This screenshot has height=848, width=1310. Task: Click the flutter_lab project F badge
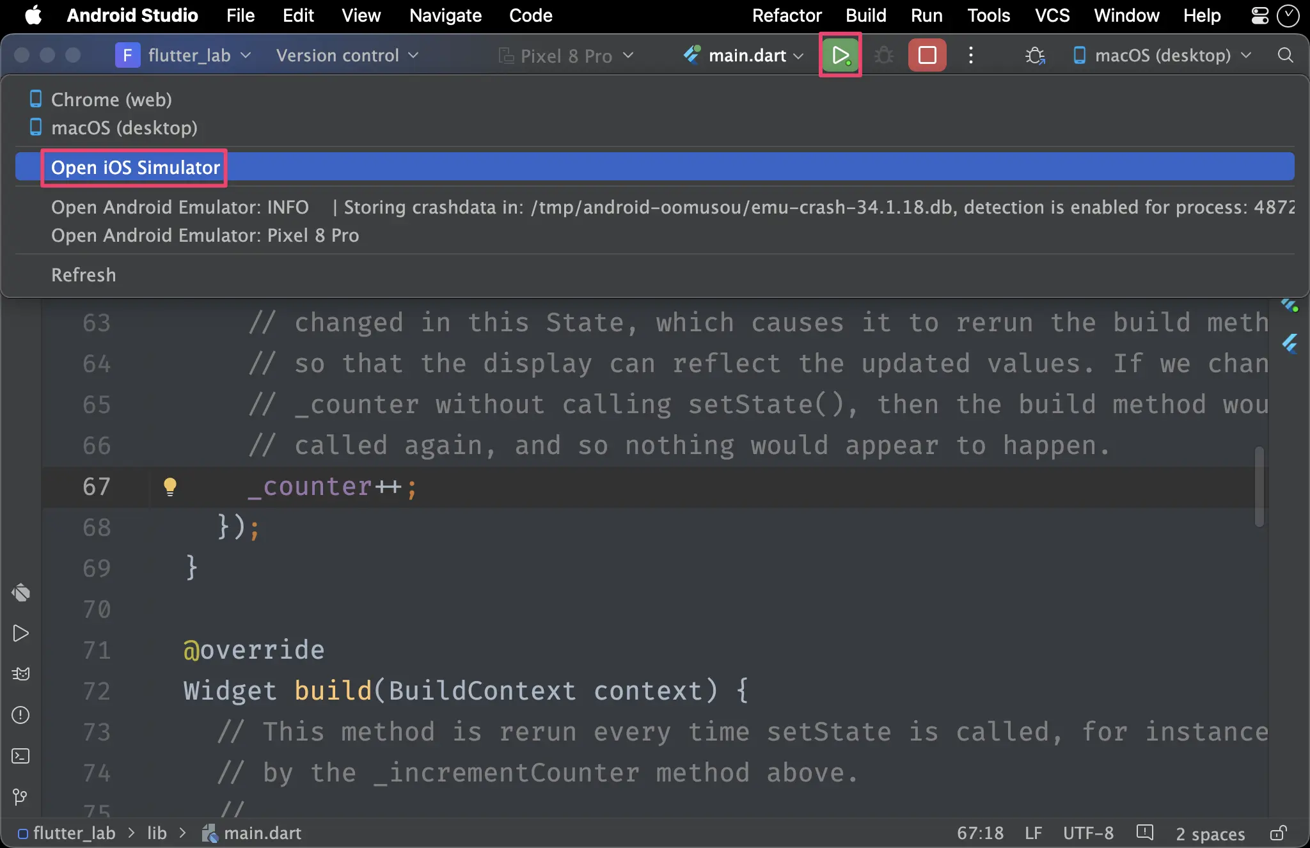[127, 56]
